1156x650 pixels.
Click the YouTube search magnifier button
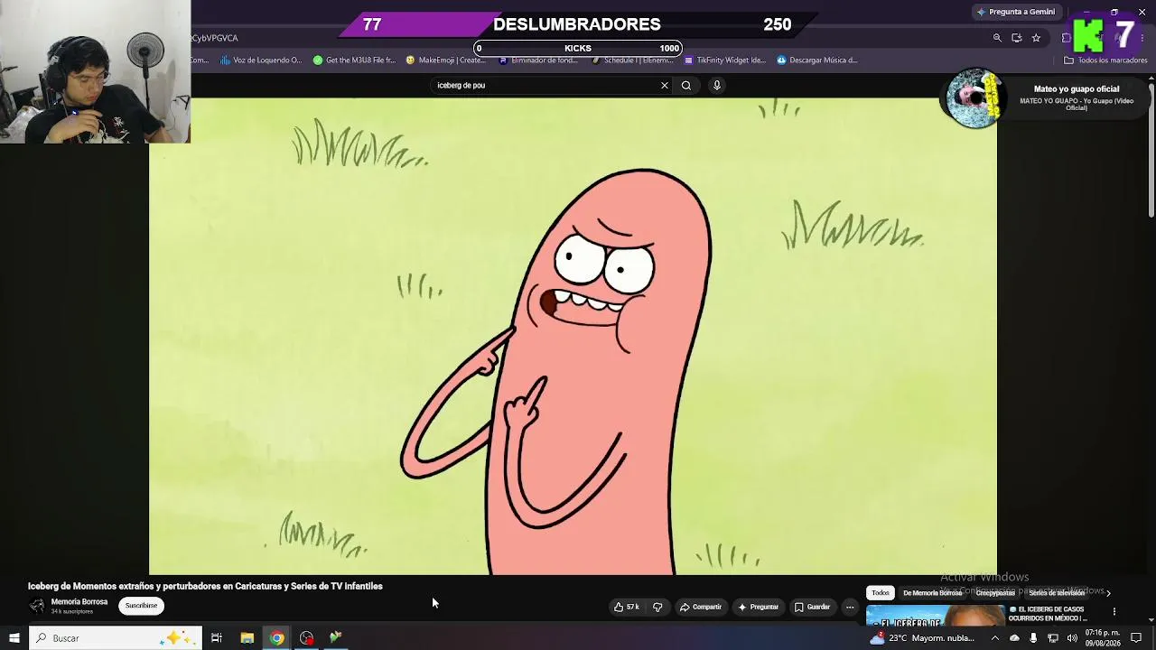pos(686,86)
